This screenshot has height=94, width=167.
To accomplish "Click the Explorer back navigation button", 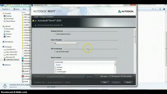I will (2, 5).
